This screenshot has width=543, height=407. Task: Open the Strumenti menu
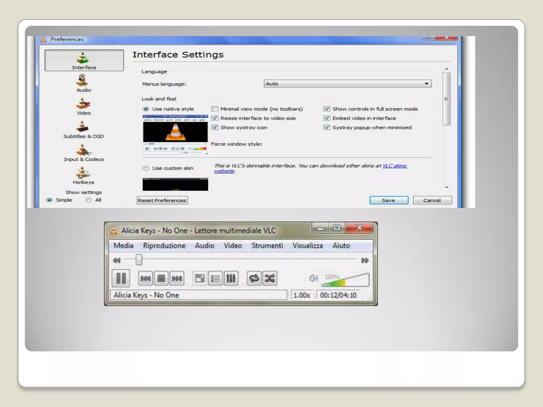[x=267, y=246]
